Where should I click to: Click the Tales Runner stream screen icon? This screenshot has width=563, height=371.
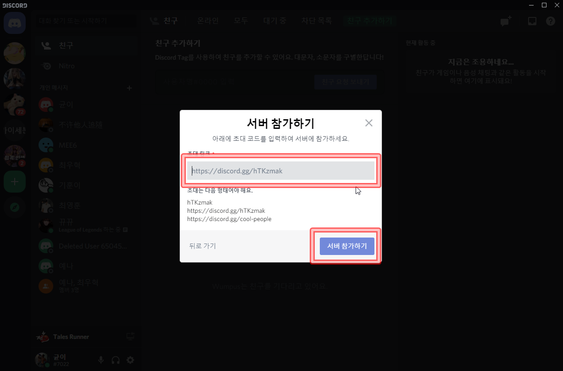(130, 337)
